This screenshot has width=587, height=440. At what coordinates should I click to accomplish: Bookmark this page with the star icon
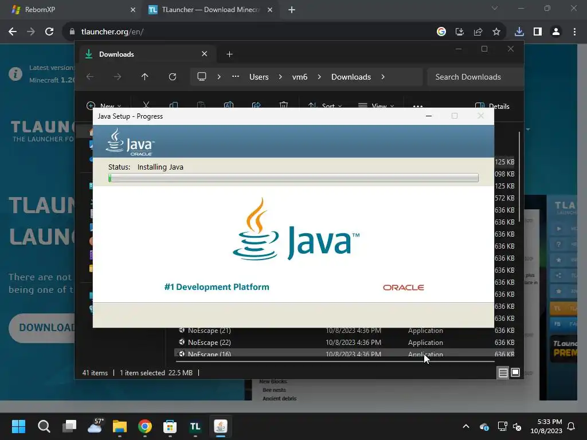click(x=496, y=32)
